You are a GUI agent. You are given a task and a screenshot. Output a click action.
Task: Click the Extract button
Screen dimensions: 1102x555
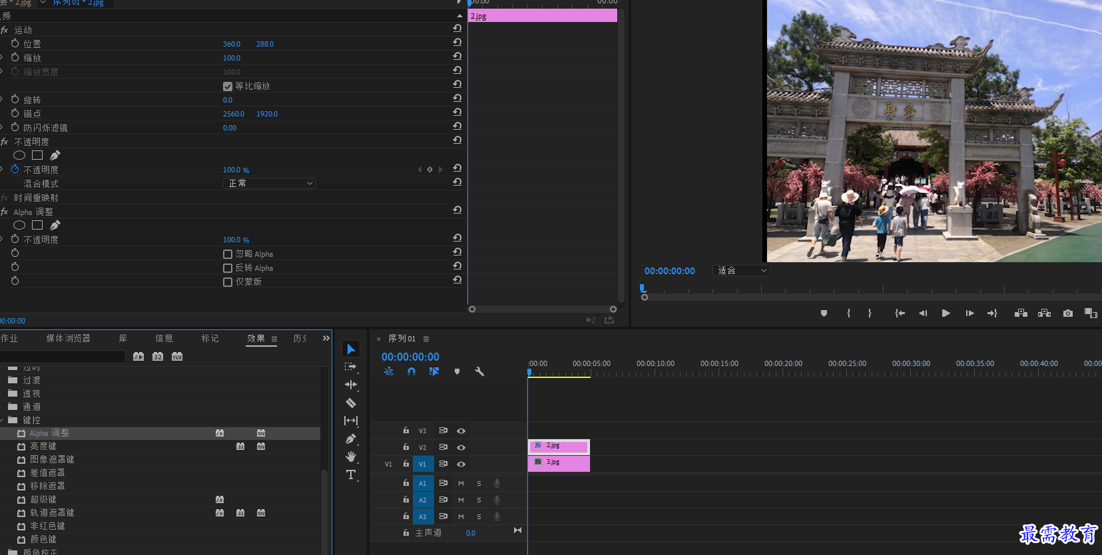point(1044,313)
